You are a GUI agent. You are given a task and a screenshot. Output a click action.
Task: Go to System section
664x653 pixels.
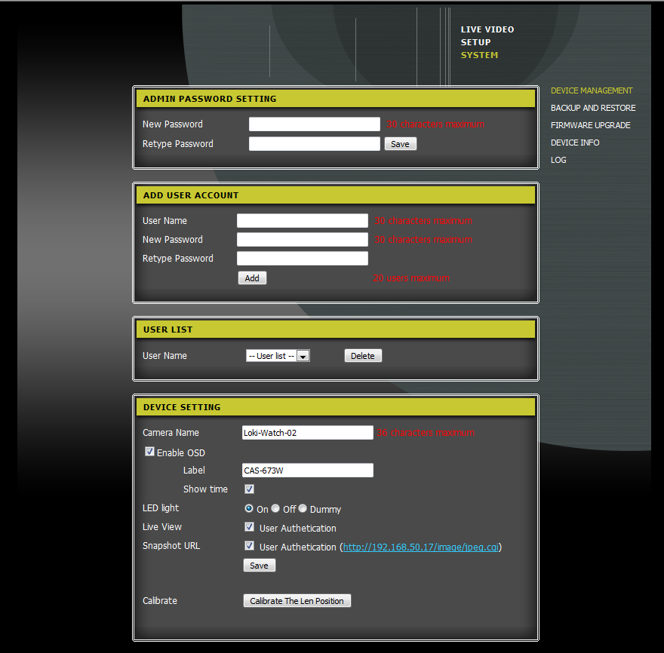[x=479, y=55]
